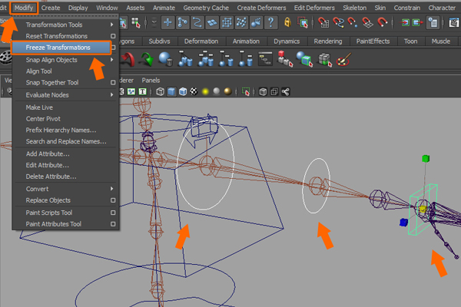Toggle wireframe on shaded cube icon

(183, 91)
